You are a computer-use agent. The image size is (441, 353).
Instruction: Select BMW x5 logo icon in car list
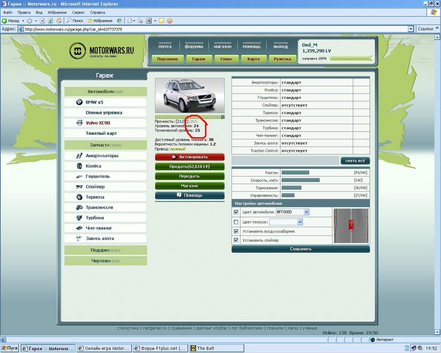(x=79, y=102)
